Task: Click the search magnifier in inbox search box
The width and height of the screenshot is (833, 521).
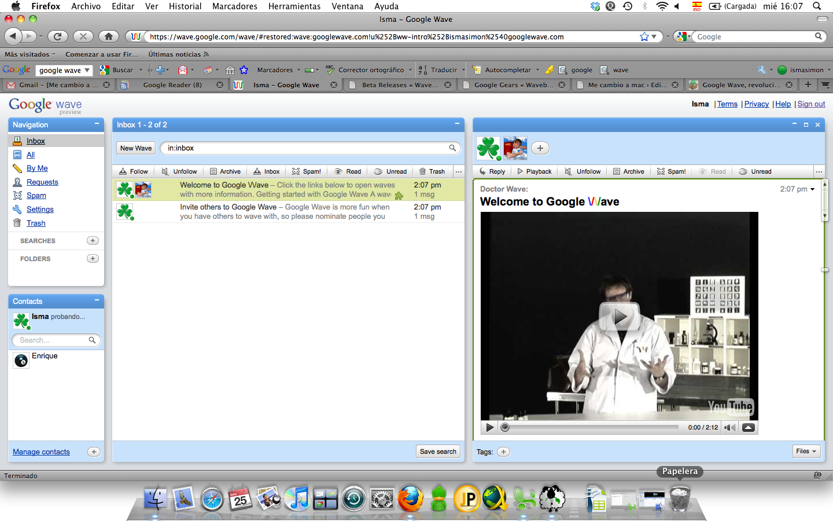Action: [452, 148]
